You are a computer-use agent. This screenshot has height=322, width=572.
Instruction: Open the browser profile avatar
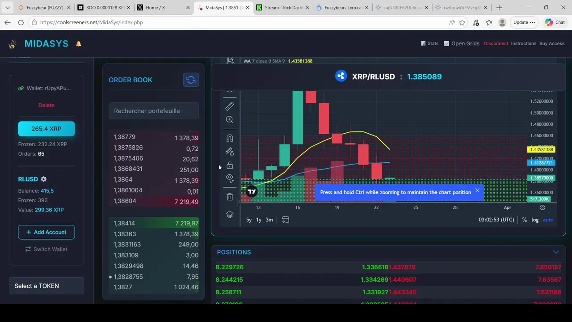502,22
